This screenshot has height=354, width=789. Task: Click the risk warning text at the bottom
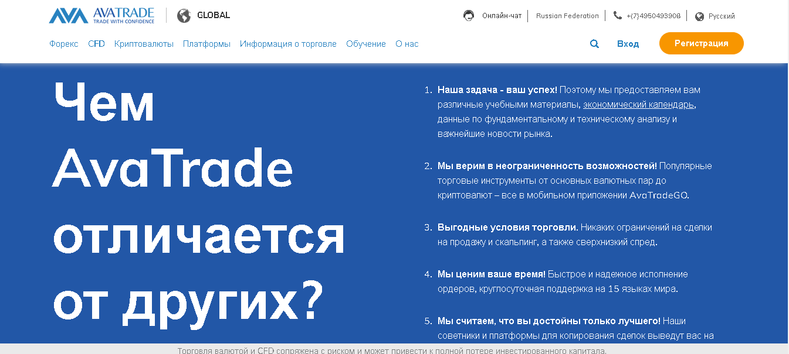coord(392,350)
